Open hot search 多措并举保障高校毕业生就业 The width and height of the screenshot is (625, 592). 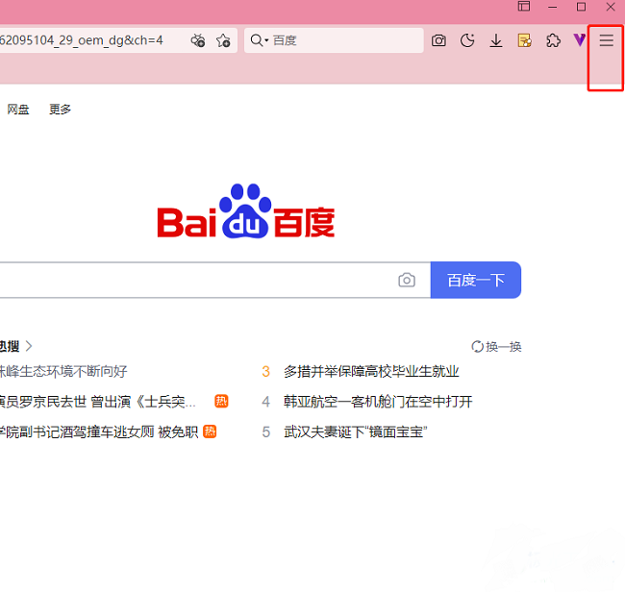[x=371, y=371]
